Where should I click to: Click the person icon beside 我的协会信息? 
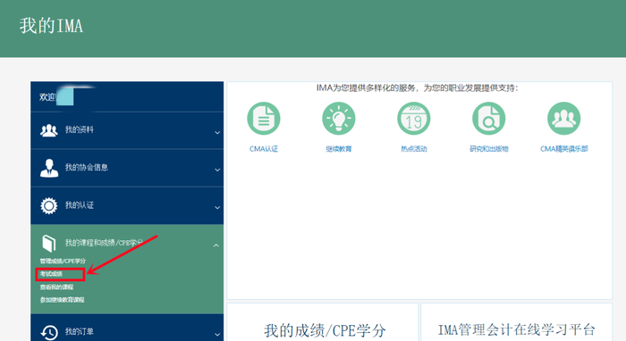point(49,168)
